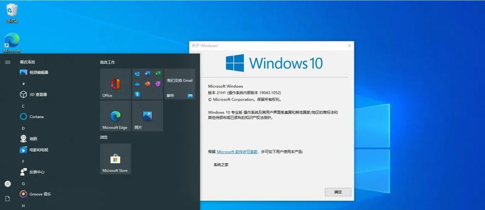
Task: Click the Windows 10 logo banner in dialog
Action: coord(274,63)
